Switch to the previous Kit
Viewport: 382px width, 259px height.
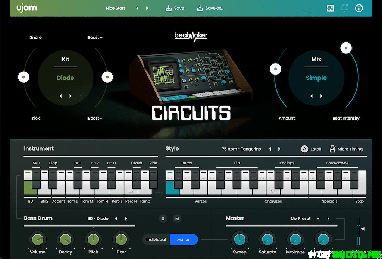61,96
